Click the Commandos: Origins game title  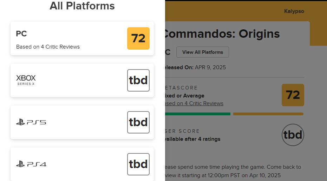pos(222,34)
